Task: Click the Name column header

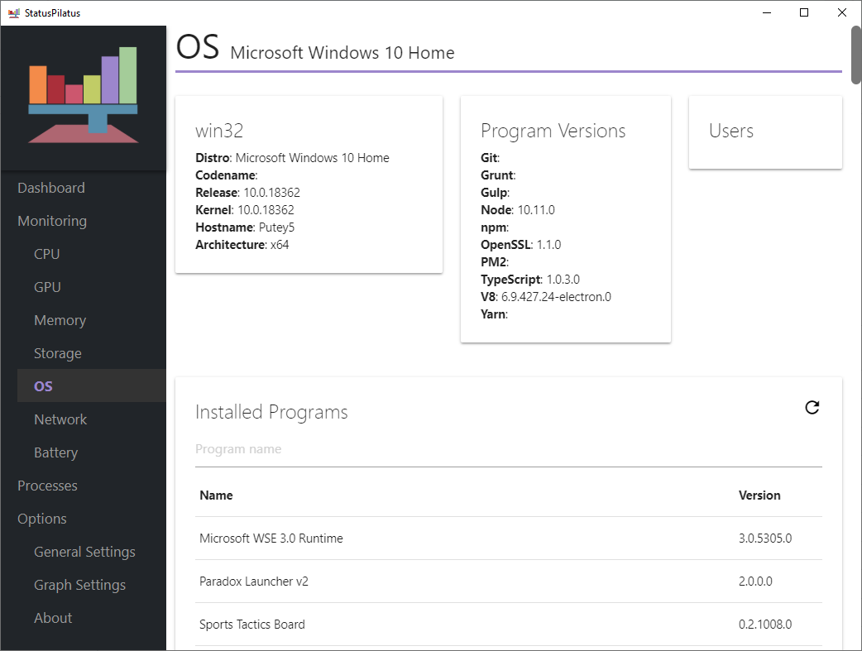Action: 216,495
